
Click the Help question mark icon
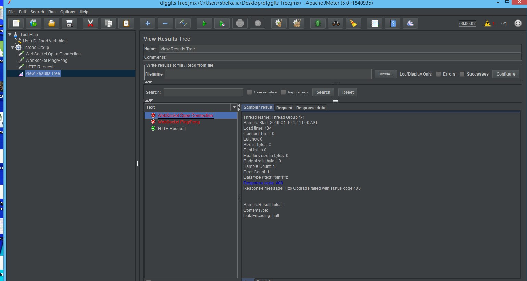[x=392, y=23]
